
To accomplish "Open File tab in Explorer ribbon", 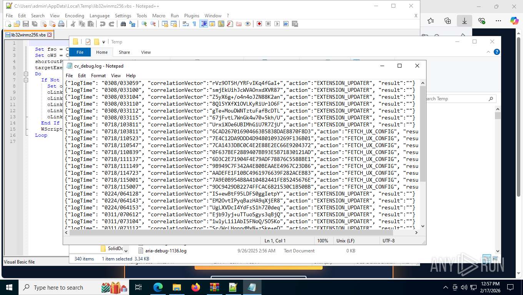I will point(80,52).
